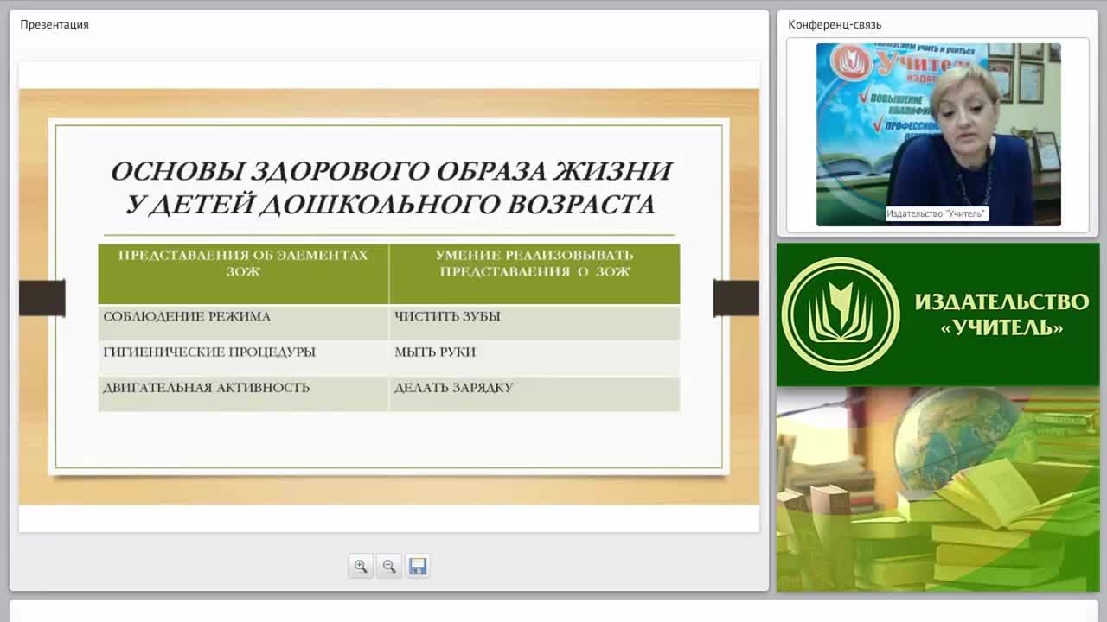The height and width of the screenshot is (622, 1107).
Task: Zoom out of the presentation slide
Action: click(389, 566)
